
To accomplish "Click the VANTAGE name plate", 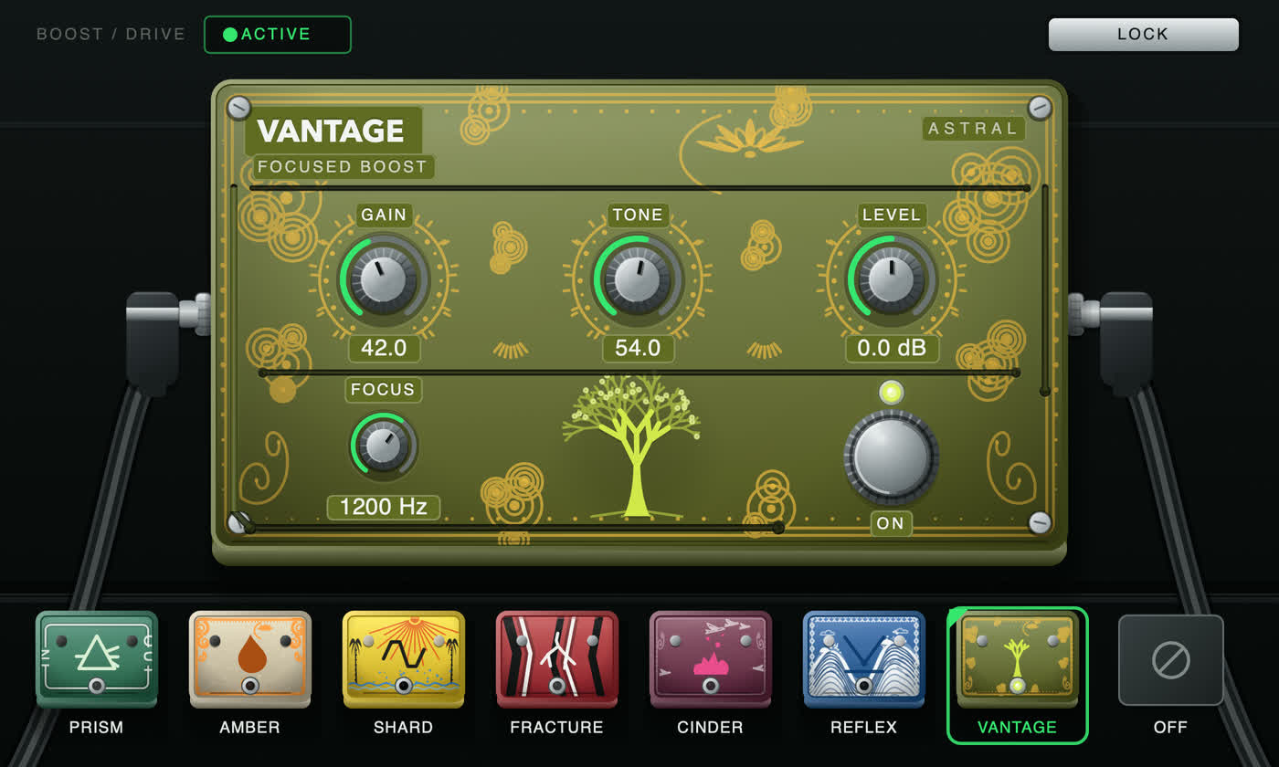I will tap(333, 131).
